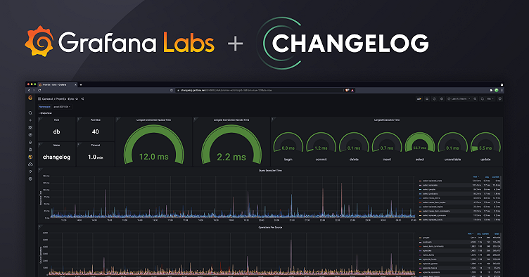Screen dimensions: 529x277
Task: Click the Host value db
Action: [x=56, y=131]
